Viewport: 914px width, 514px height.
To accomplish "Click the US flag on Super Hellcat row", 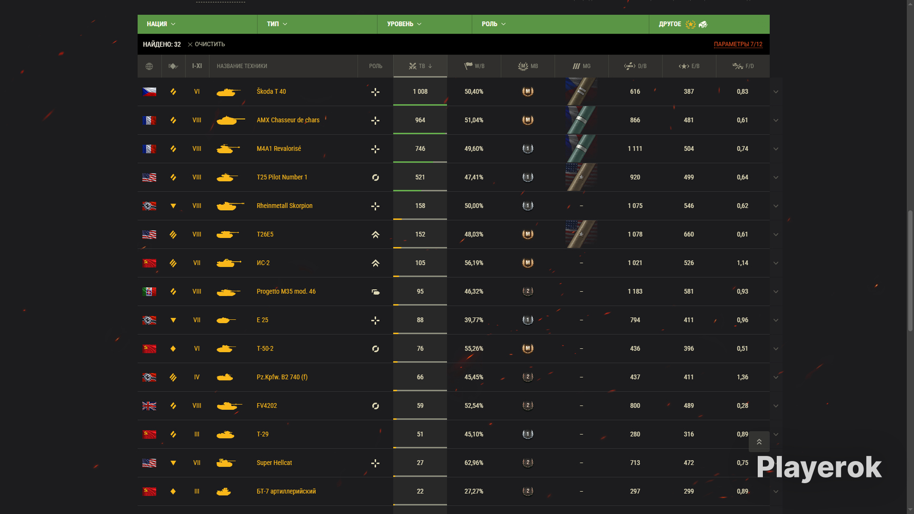I will (x=149, y=463).
